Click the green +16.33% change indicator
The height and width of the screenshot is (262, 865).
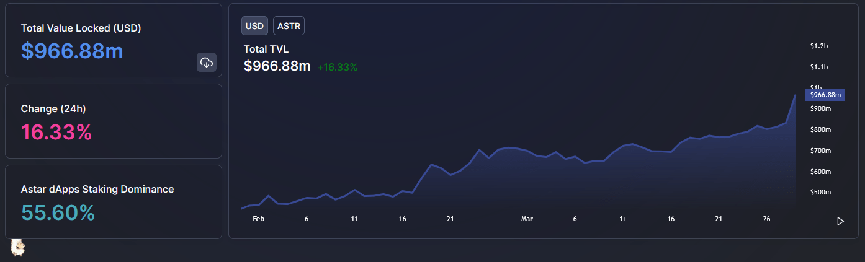(x=337, y=67)
